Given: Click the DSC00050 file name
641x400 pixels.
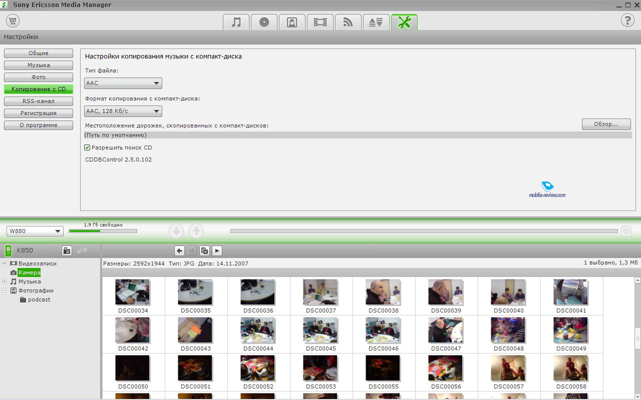Looking at the screenshot, I should coord(133,386).
